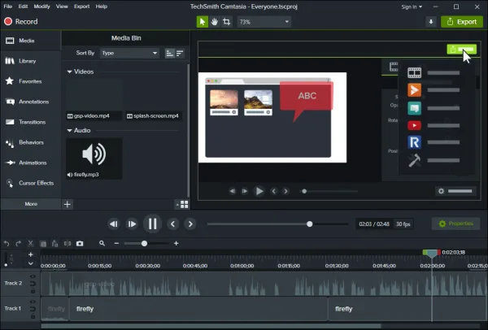Screen dimensions: 488x330
Task: Collapse tracks with chevron below add-track
Action: click(x=31, y=263)
